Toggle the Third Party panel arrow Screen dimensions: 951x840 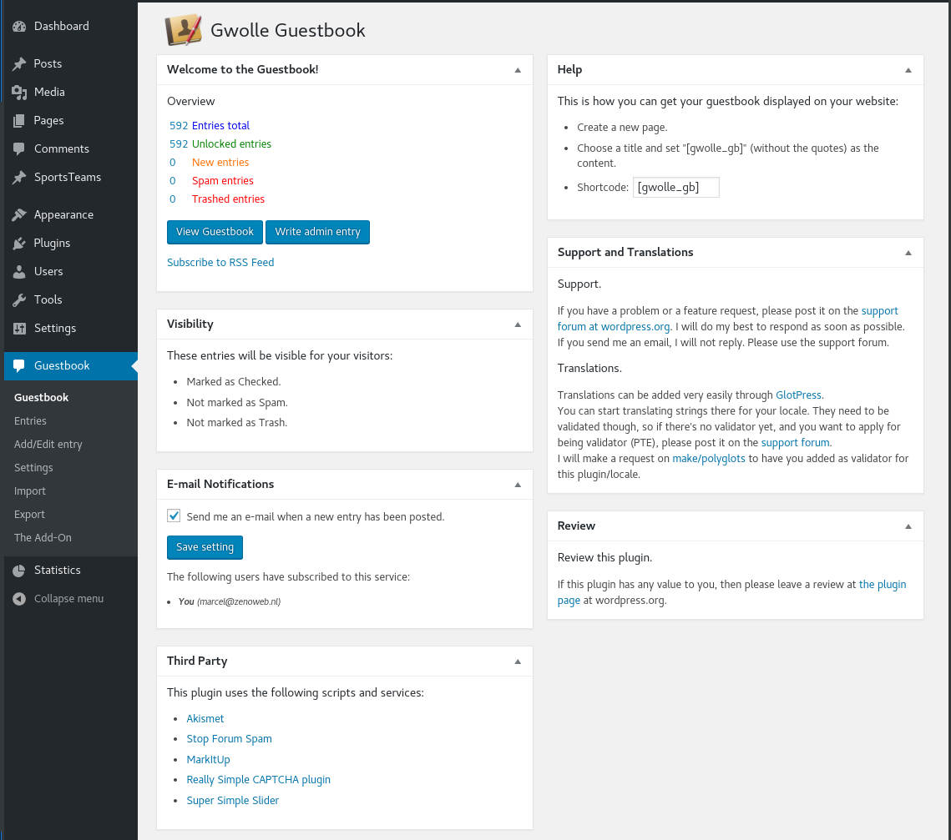(x=518, y=661)
